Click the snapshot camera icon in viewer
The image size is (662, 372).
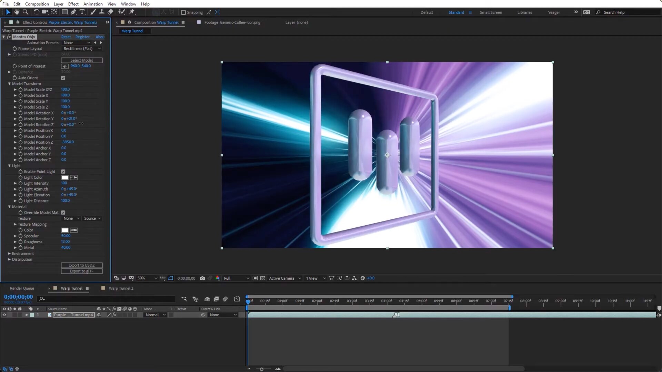pyautogui.click(x=202, y=278)
